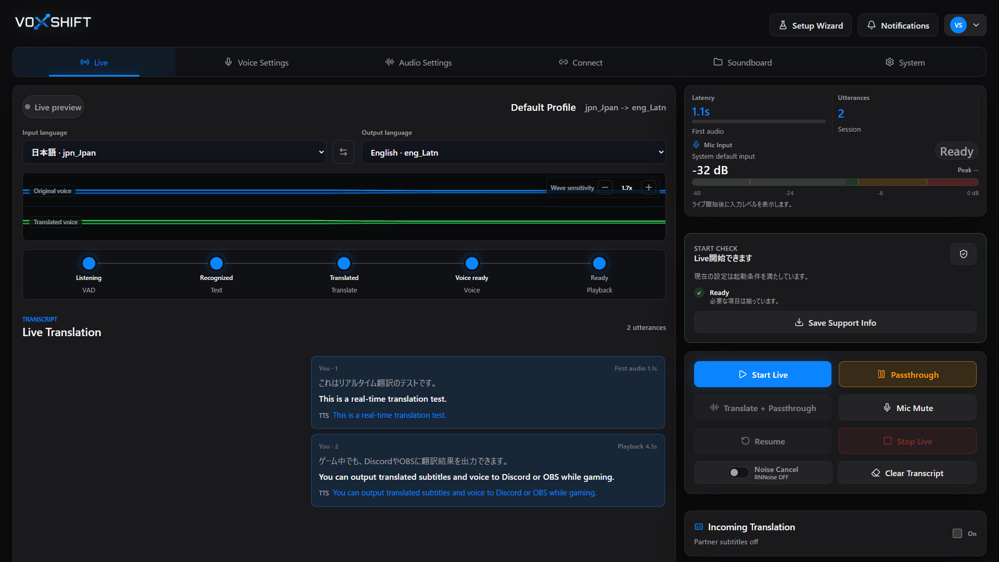Click the mic input level meter
The height and width of the screenshot is (562, 999).
point(835,182)
